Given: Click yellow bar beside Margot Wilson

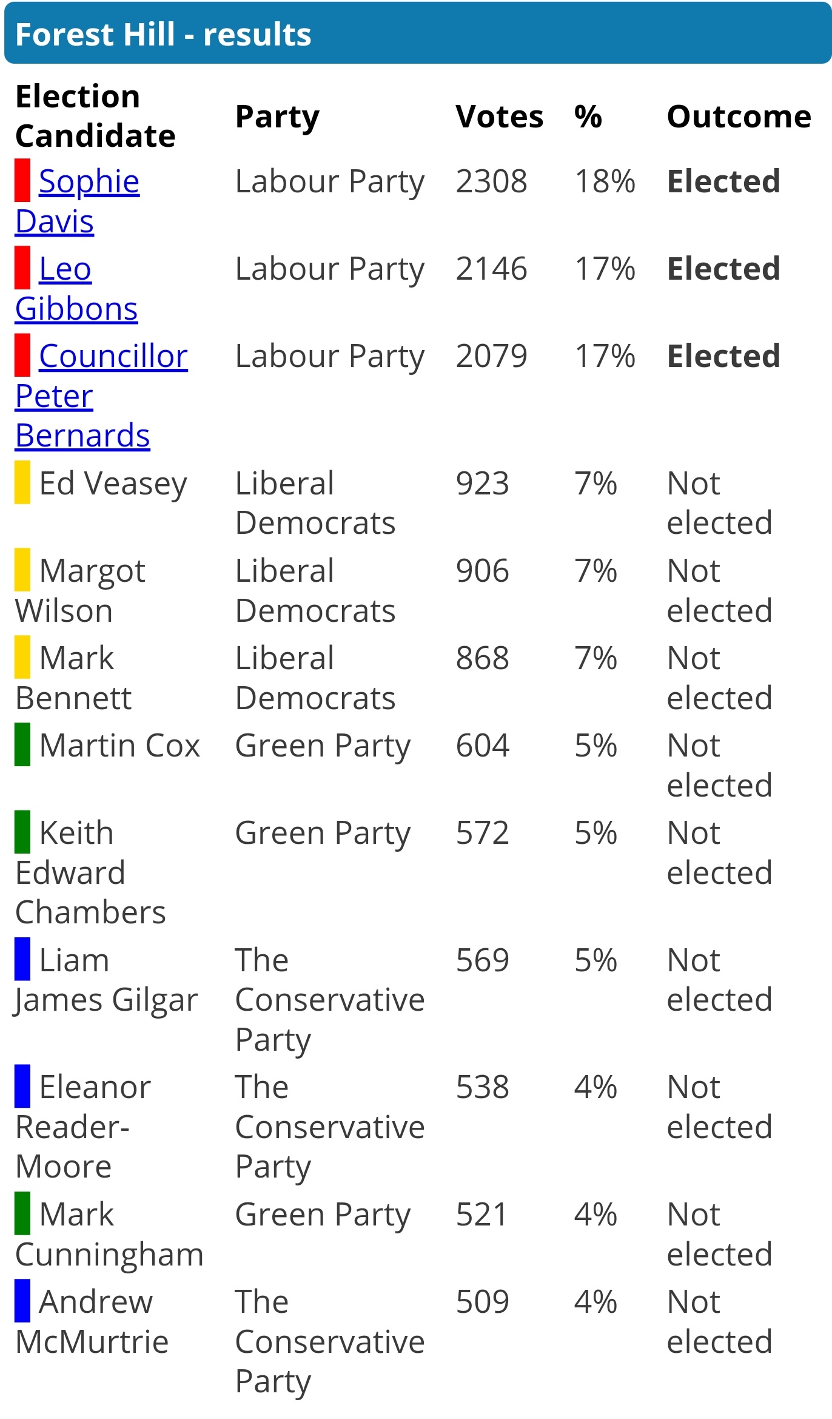Looking at the screenshot, I should tap(22, 570).
